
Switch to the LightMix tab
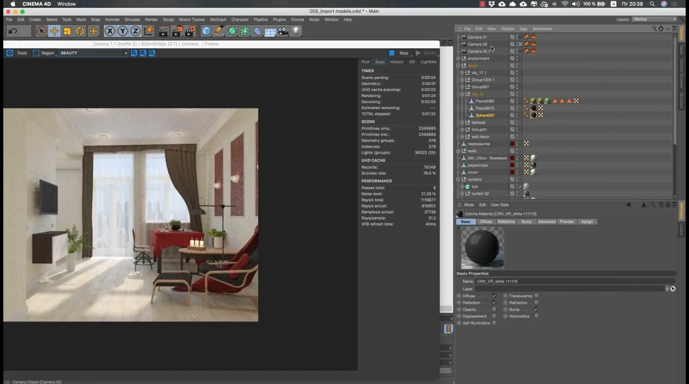[x=428, y=62]
